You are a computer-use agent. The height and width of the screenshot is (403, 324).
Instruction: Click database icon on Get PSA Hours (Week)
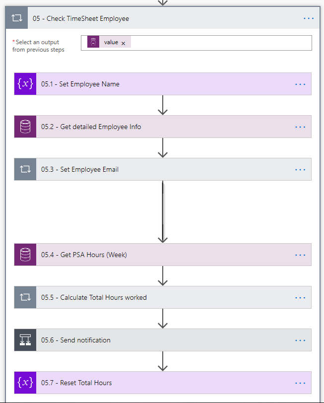click(25, 255)
